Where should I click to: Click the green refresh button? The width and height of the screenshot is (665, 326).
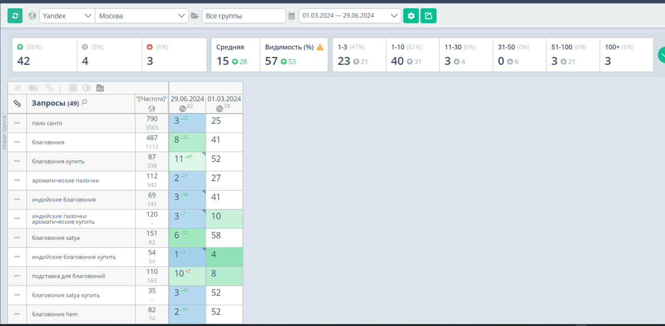15,16
